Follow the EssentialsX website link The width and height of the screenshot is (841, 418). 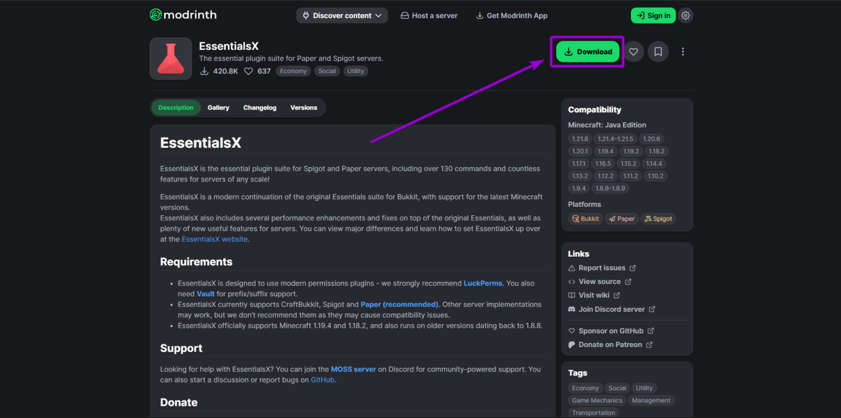[x=215, y=239]
